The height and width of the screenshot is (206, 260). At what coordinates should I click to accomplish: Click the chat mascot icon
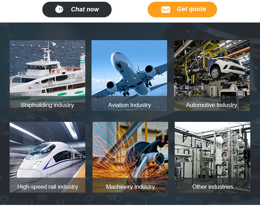(59, 9)
